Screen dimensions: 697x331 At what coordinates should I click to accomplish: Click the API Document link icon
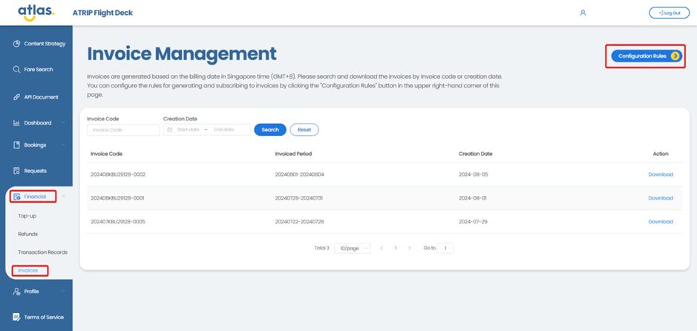16,97
